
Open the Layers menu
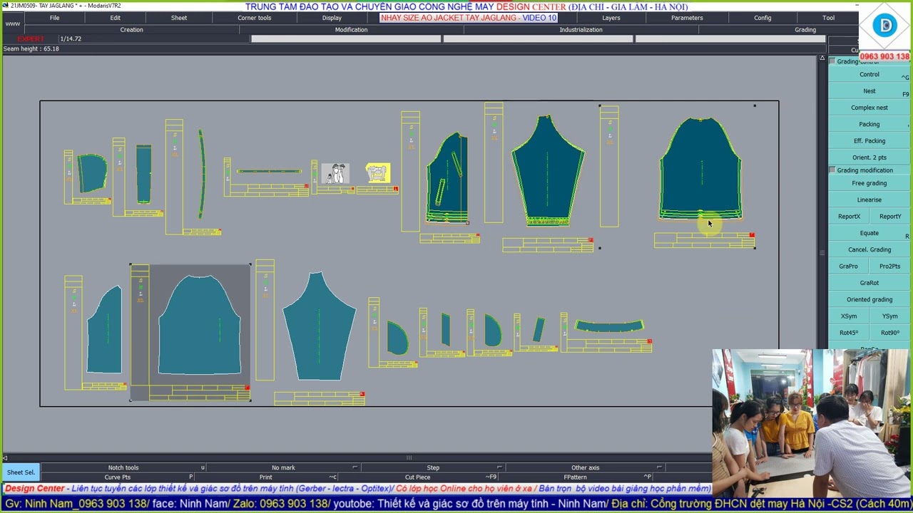(611, 18)
